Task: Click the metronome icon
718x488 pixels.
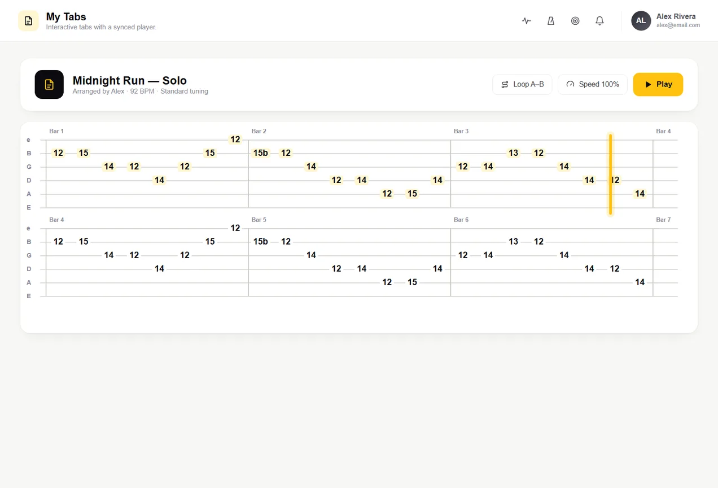Action: click(x=551, y=21)
